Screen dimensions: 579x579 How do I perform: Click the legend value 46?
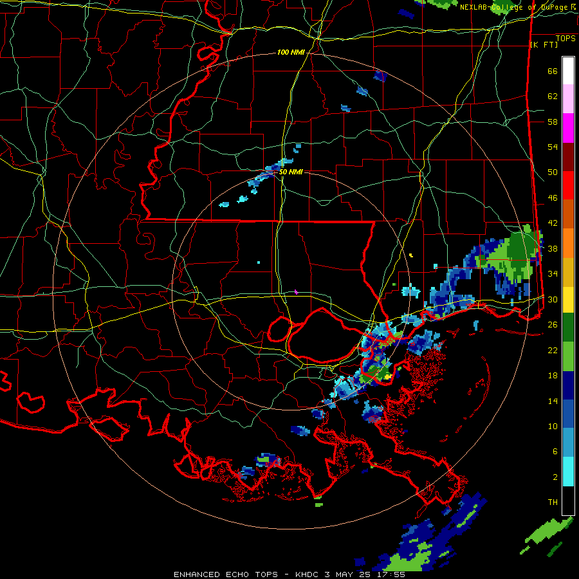point(553,198)
